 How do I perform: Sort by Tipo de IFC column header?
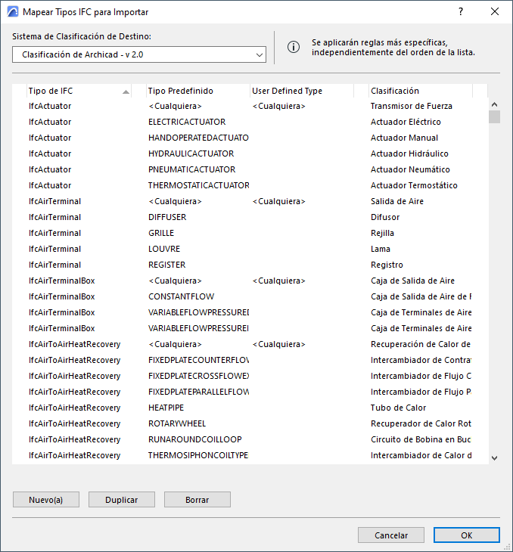point(79,91)
